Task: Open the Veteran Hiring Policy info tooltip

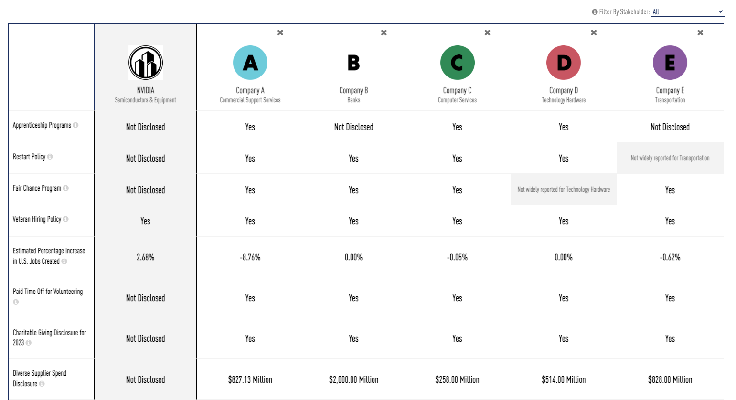Action: tap(66, 219)
